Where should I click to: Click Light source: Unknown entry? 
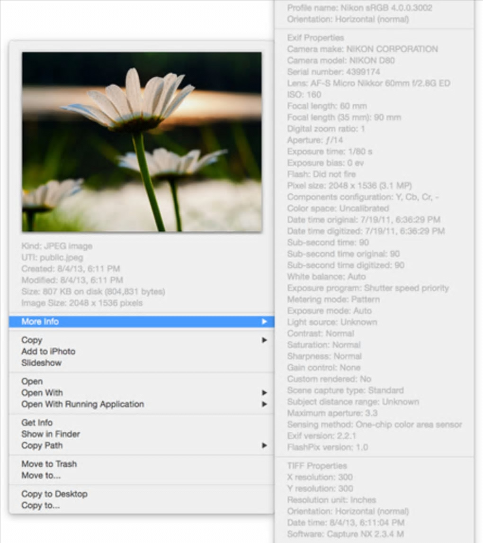point(332,322)
